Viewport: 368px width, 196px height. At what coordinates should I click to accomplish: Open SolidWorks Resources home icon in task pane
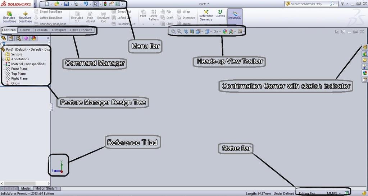click(365, 47)
